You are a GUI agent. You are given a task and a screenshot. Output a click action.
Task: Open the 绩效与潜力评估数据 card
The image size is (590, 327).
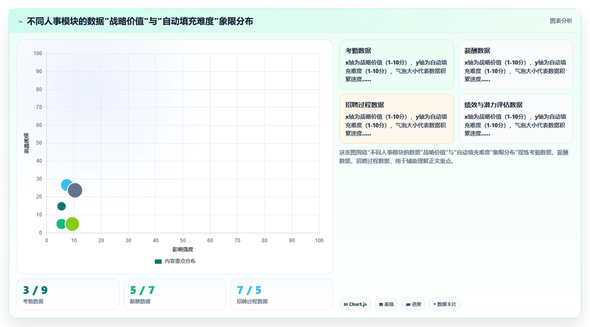516,119
